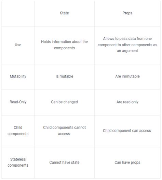Click the empty top-left header cell

(18, 14)
